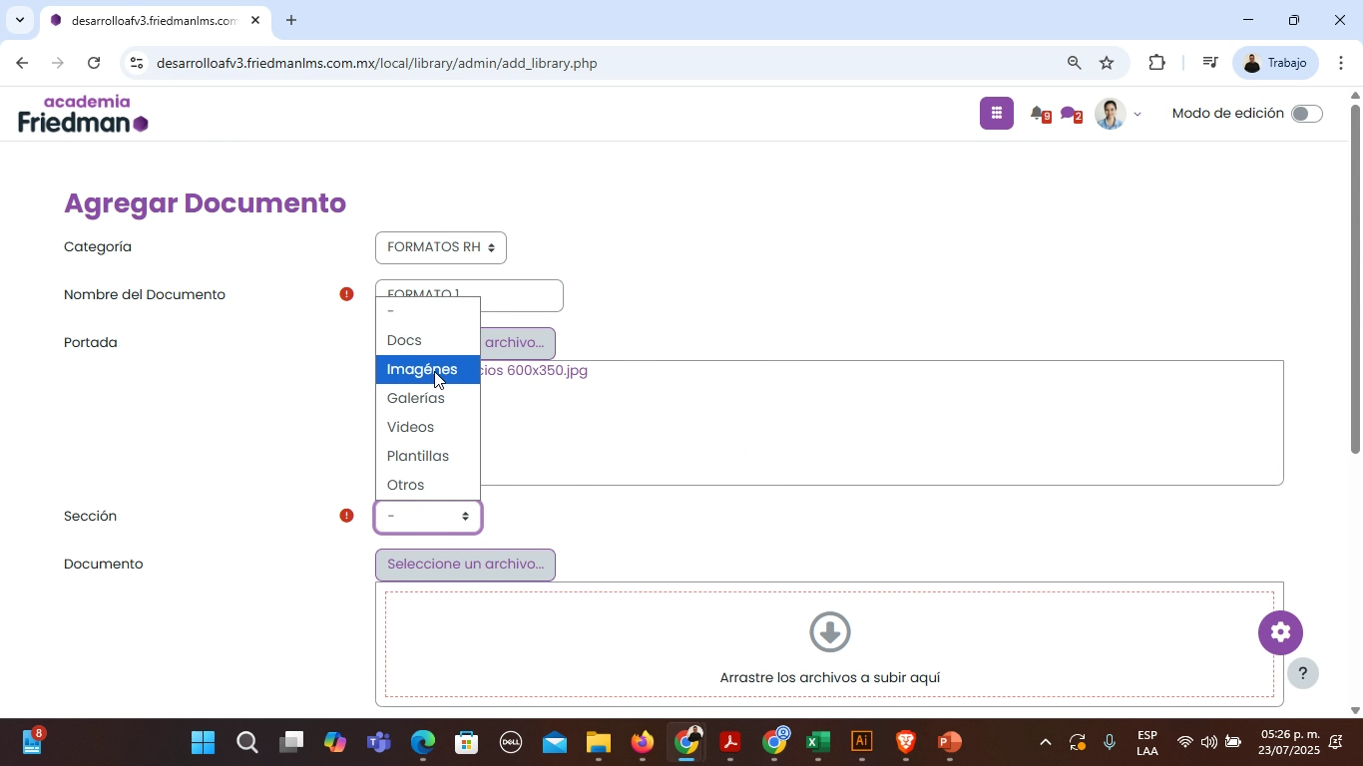
Task: Click the browser address bar URL
Action: (377, 63)
